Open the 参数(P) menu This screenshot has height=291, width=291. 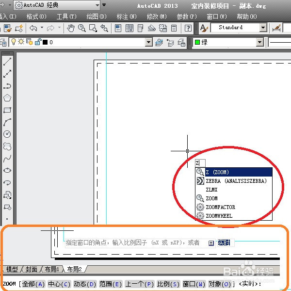click(187, 16)
